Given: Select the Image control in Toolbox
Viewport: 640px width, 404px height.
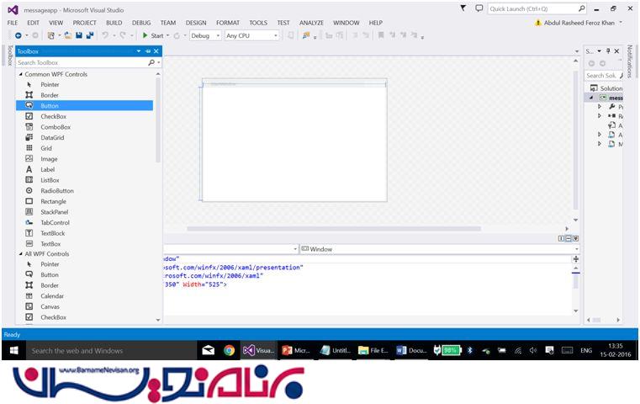Looking at the screenshot, I should click(49, 158).
